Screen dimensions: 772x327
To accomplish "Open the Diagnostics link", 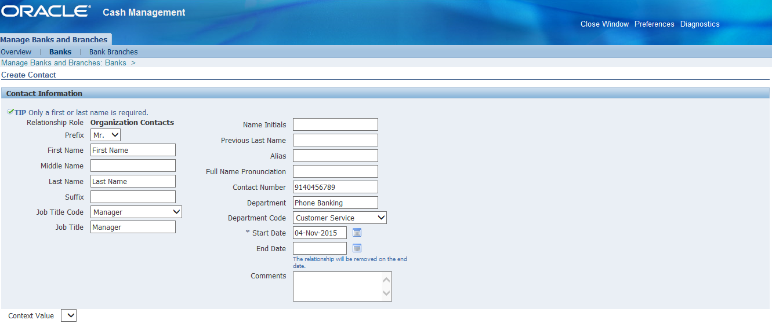I will click(699, 24).
